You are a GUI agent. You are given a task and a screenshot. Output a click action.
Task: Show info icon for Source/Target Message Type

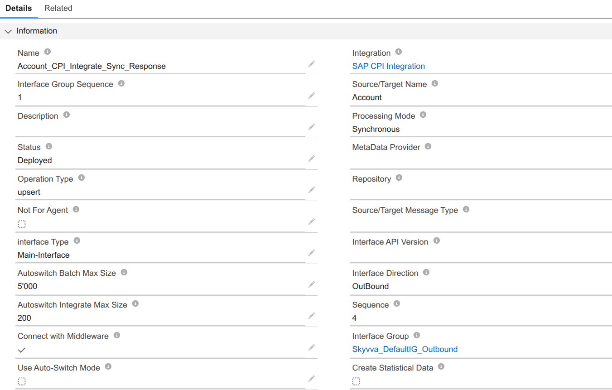(x=466, y=209)
